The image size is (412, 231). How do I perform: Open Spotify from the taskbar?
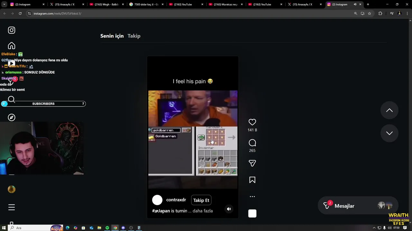pos(107,228)
